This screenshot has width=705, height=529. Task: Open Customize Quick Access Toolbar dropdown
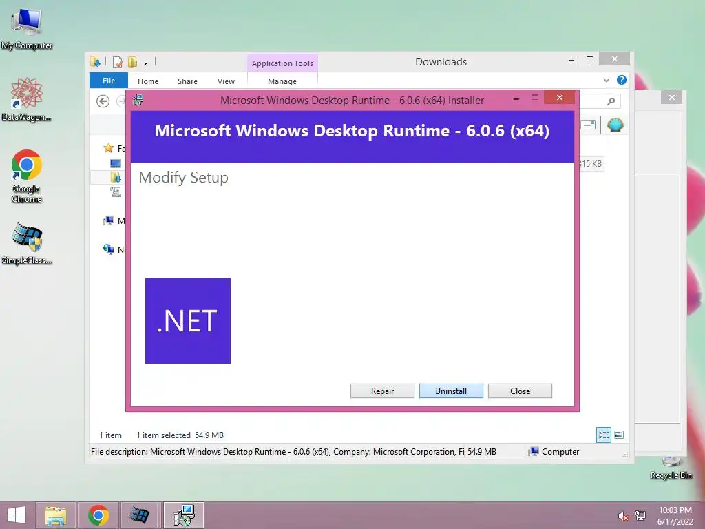click(x=146, y=63)
